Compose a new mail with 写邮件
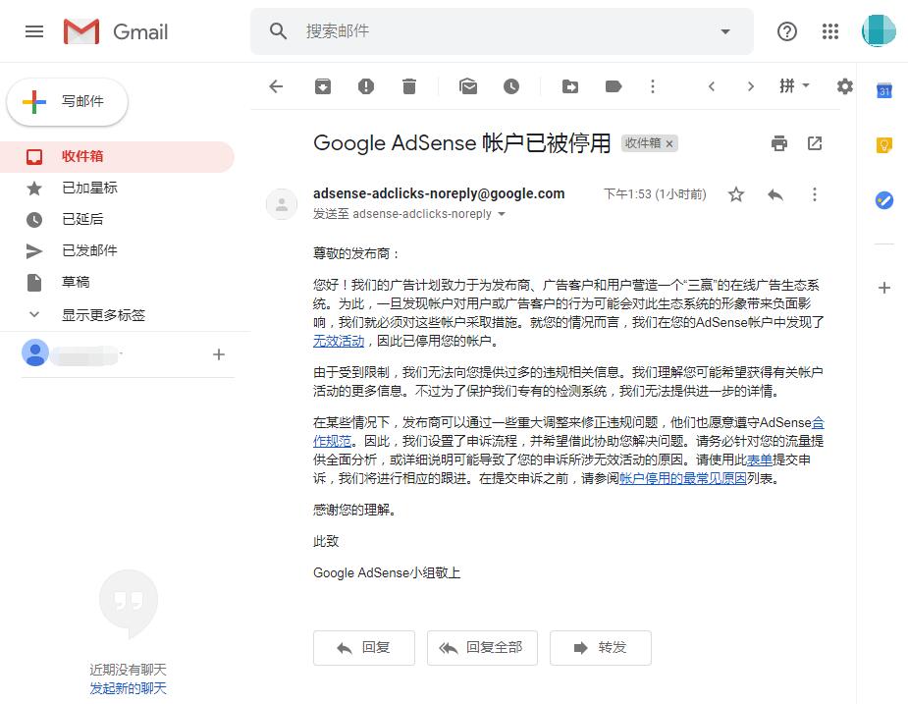 (67, 101)
